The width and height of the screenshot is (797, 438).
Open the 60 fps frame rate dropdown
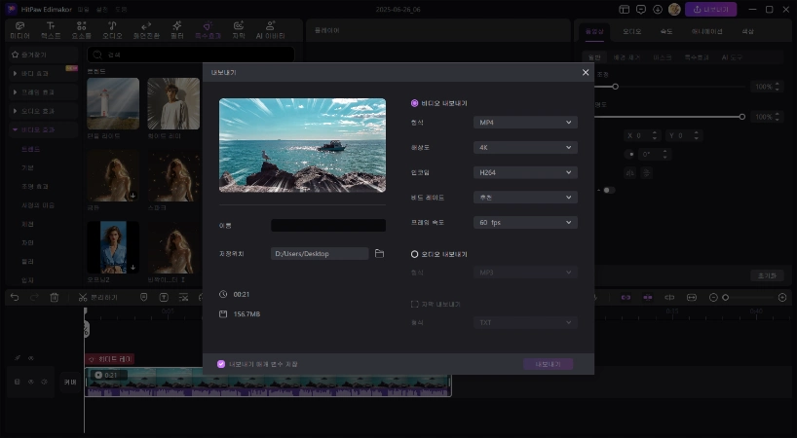click(525, 222)
